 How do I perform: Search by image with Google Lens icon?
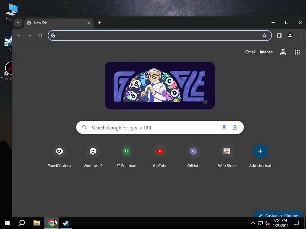pos(235,128)
